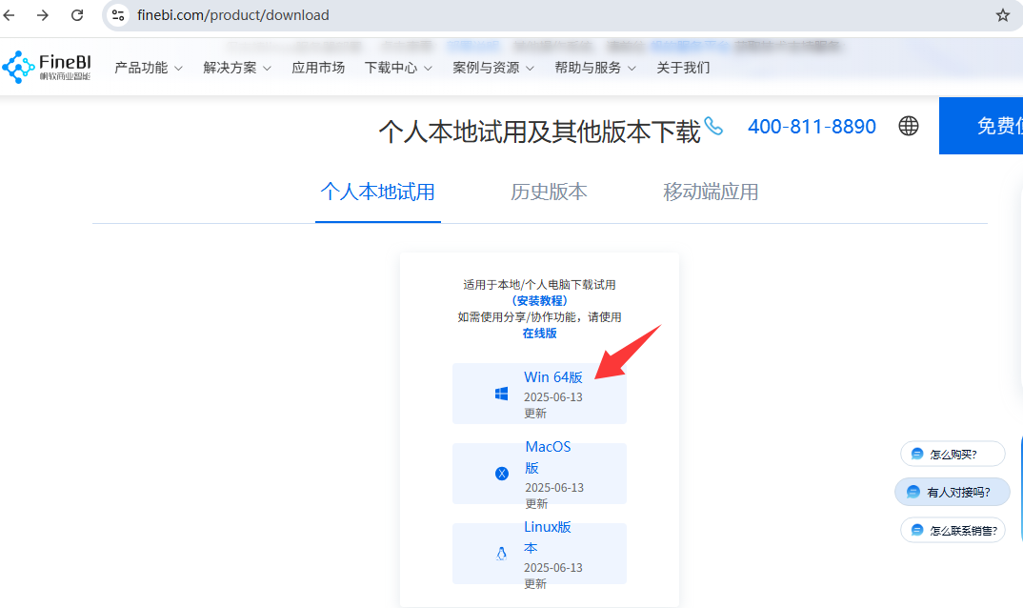Click the MacOS date 2025-06-13
Image resolution: width=1023 pixels, height=608 pixels.
[554, 488]
